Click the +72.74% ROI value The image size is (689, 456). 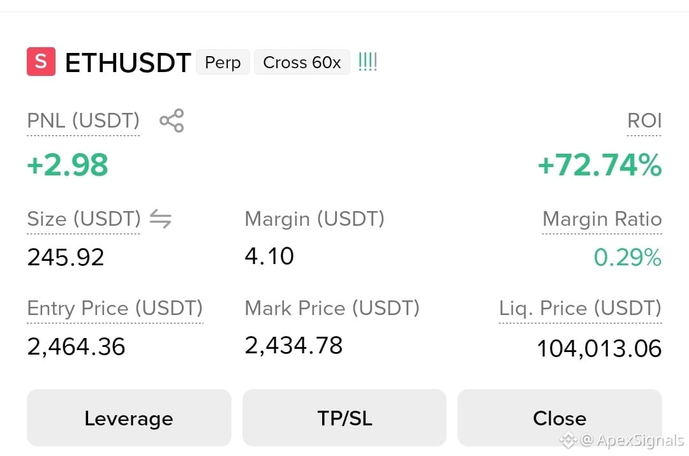(x=600, y=165)
